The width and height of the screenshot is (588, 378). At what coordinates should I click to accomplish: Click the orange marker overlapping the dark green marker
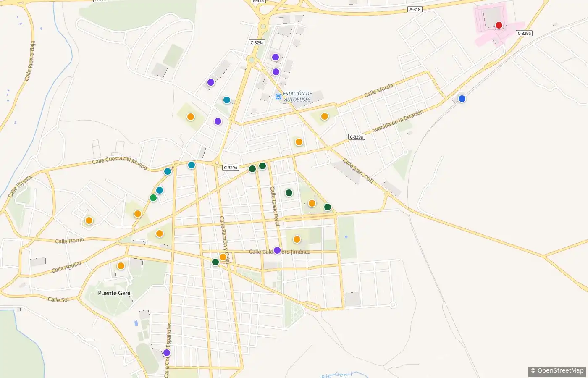pos(223,257)
